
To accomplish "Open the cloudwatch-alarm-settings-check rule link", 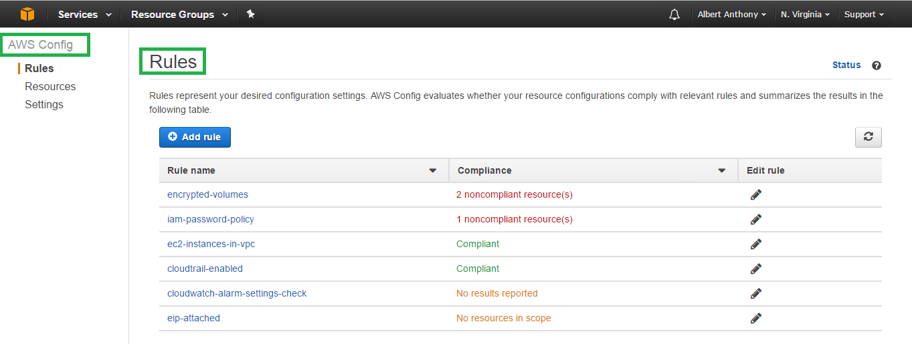I will click(237, 293).
